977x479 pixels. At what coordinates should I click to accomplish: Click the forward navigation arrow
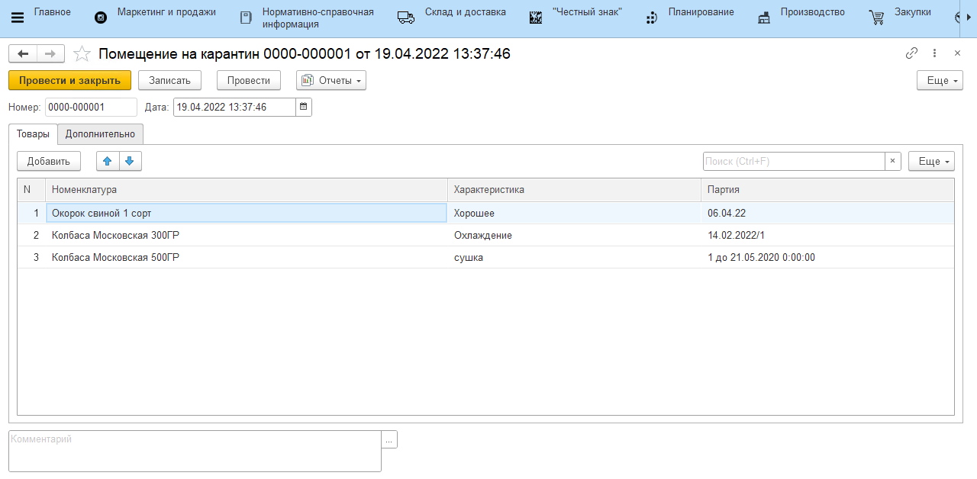click(50, 53)
